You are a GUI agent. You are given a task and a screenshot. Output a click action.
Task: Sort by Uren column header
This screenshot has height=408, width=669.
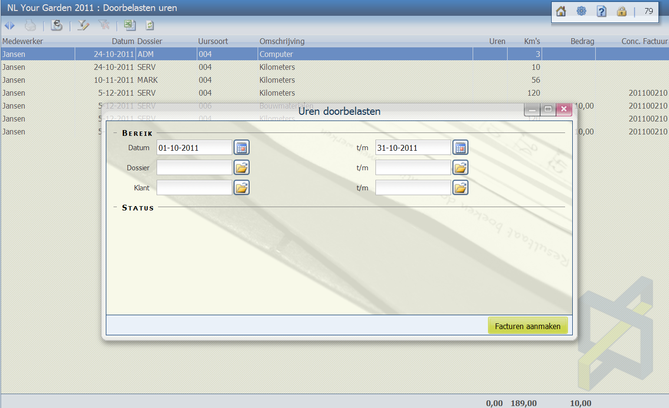(497, 41)
